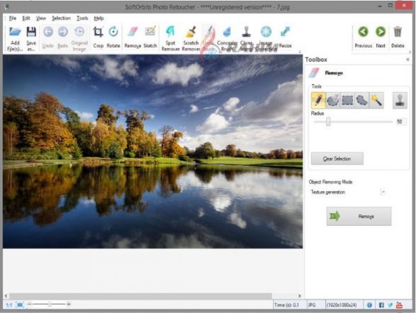Activate the Sketch tool in toolbar
Viewport: 416px width, 313px height.
(150, 32)
